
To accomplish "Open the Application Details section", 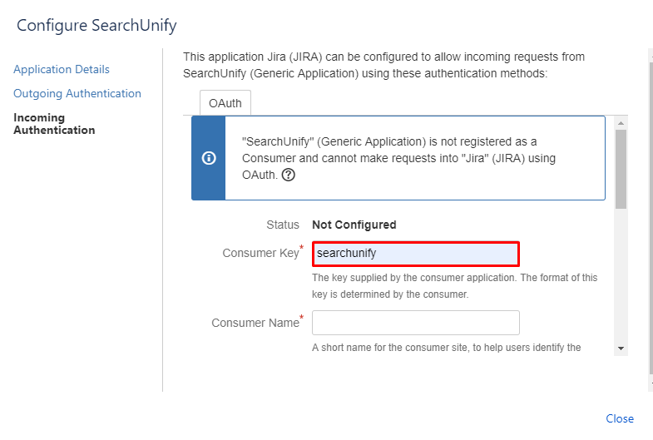I will tap(62, 70).
